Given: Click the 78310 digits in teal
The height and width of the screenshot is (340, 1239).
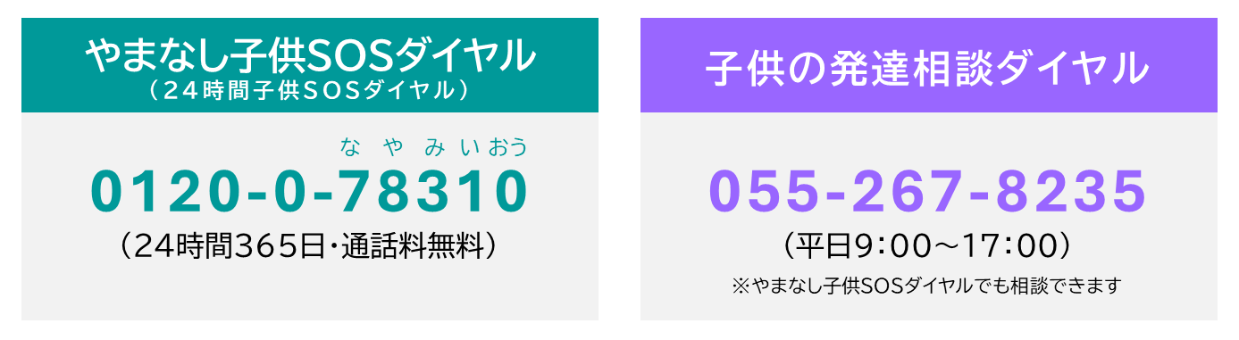Looking at the screenshot, I should pos(436,191).
